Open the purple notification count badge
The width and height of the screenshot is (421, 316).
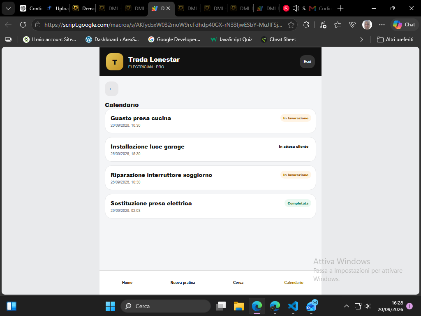click(x=409, y=306)
